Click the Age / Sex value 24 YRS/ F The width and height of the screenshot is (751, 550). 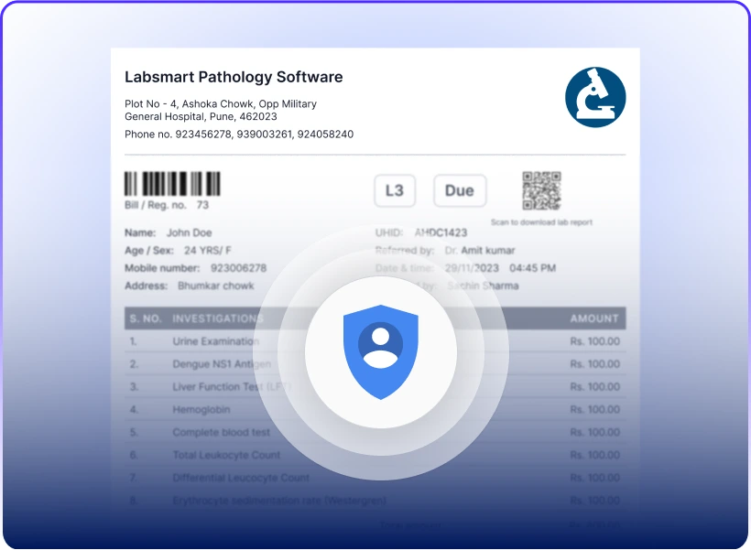click(x=207, y=251)
